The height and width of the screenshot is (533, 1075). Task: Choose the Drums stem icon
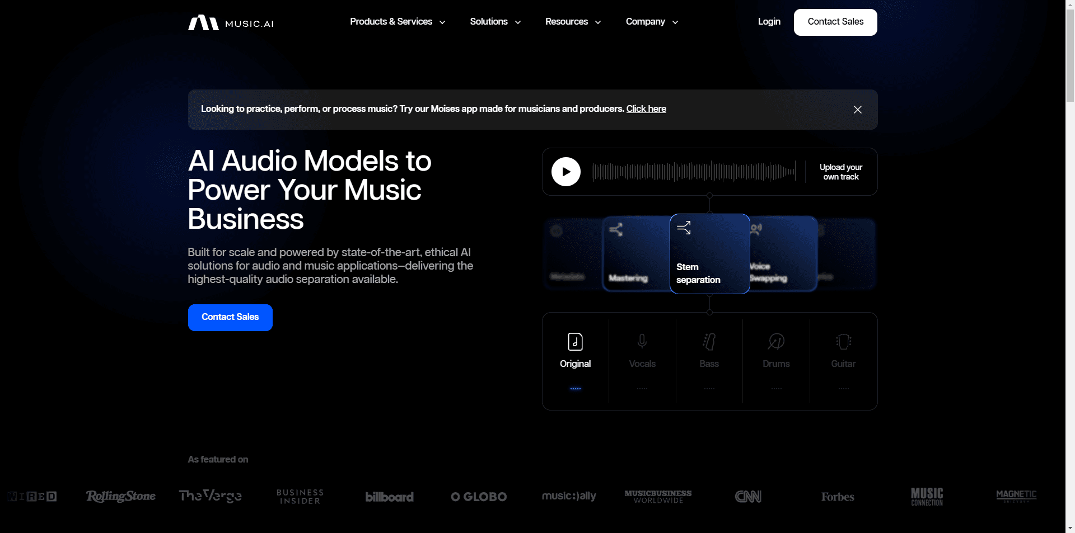[776, 341]
